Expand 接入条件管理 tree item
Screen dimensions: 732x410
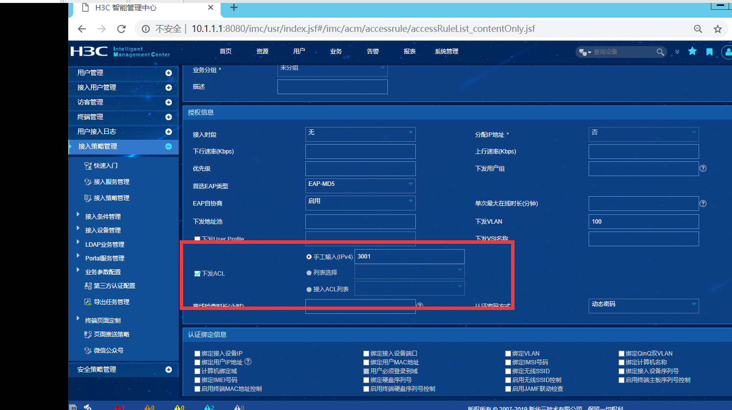pos(78,215)
